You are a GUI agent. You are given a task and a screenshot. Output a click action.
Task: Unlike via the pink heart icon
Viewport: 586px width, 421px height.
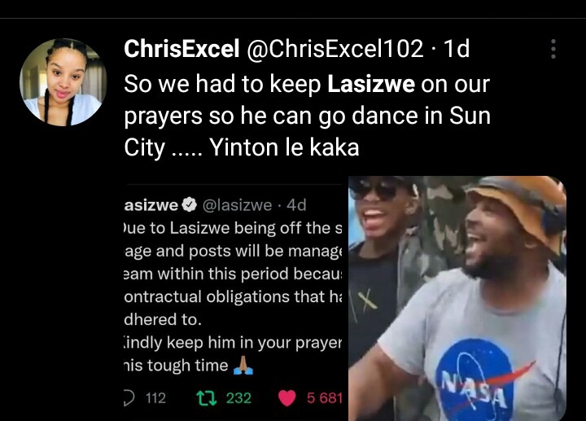point(287,398)
